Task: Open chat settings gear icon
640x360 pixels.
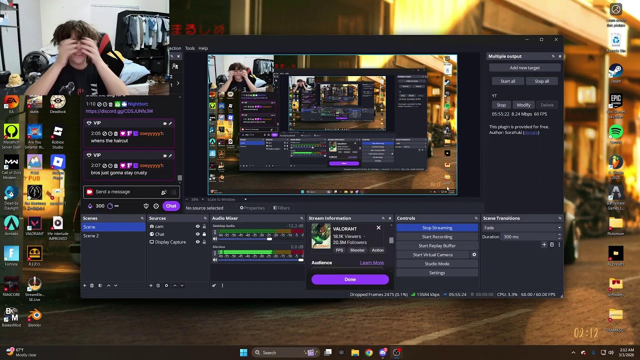Action: [x=156, y=206]
